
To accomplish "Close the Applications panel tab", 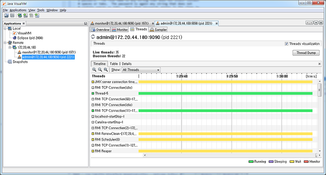I will point(24,24).
